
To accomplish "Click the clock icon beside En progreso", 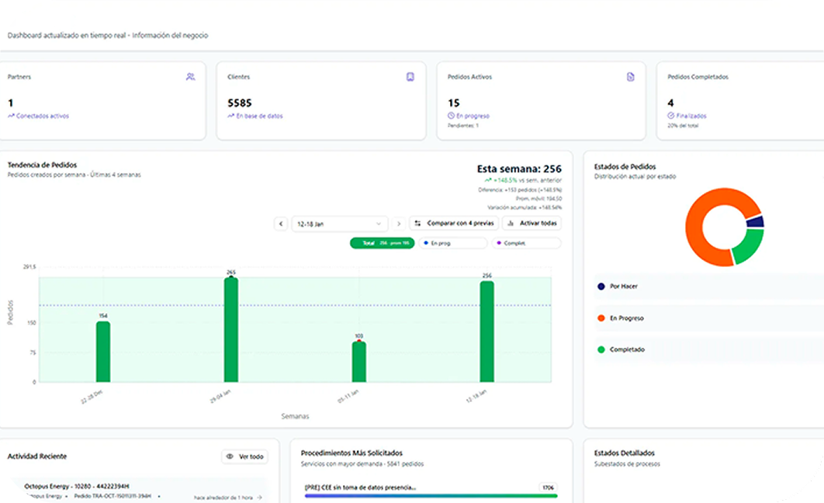I will 451,116.
